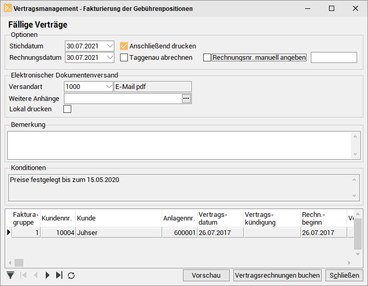This screenshot has height=286, width=368.
Task: Click Konditionen scroll up arrow
Action: click(x=354, y=180)
